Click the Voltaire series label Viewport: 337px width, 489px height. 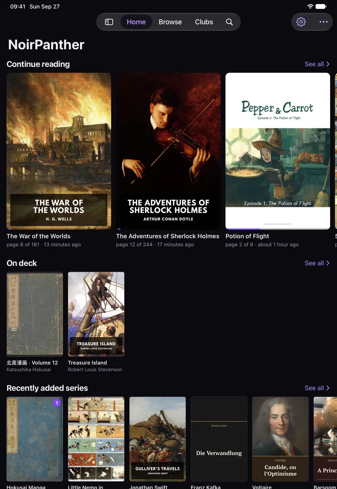click(x=261, y=487)
